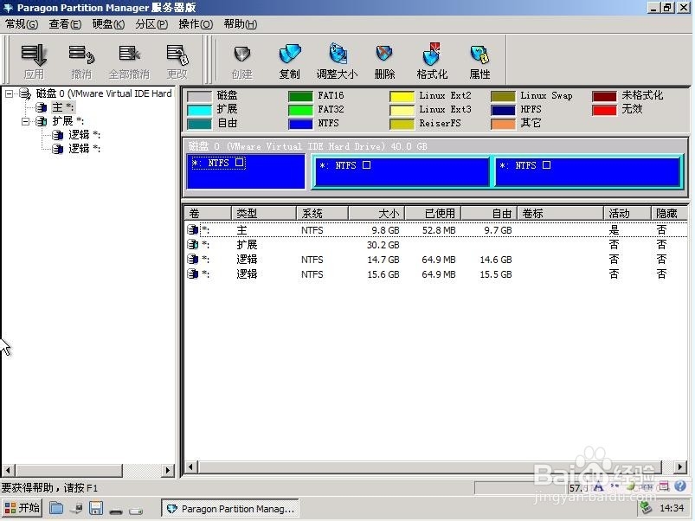Sort by the 已使用 column header

pyautogui.click(x=433, y=213)
